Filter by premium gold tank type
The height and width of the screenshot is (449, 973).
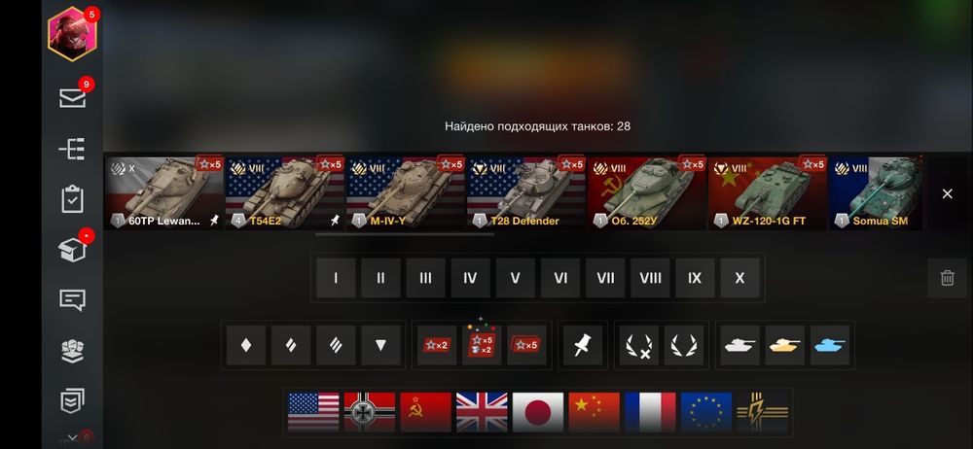pos(785,345)
